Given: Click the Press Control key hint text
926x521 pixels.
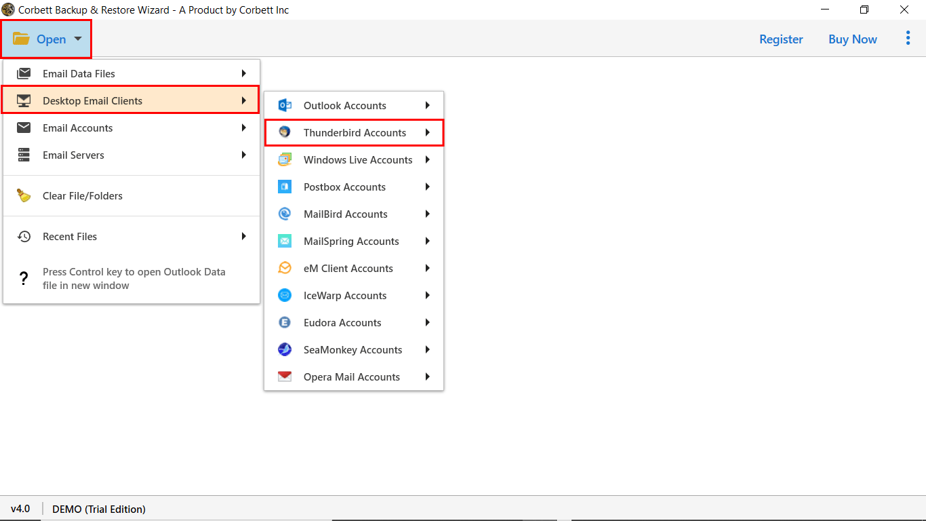Looking at the screenshot, I should (134, 278).
